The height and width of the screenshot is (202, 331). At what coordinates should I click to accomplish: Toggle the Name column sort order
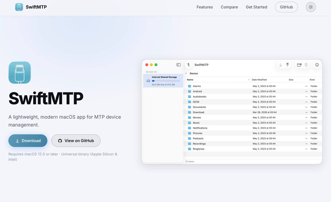click(190, 80)
